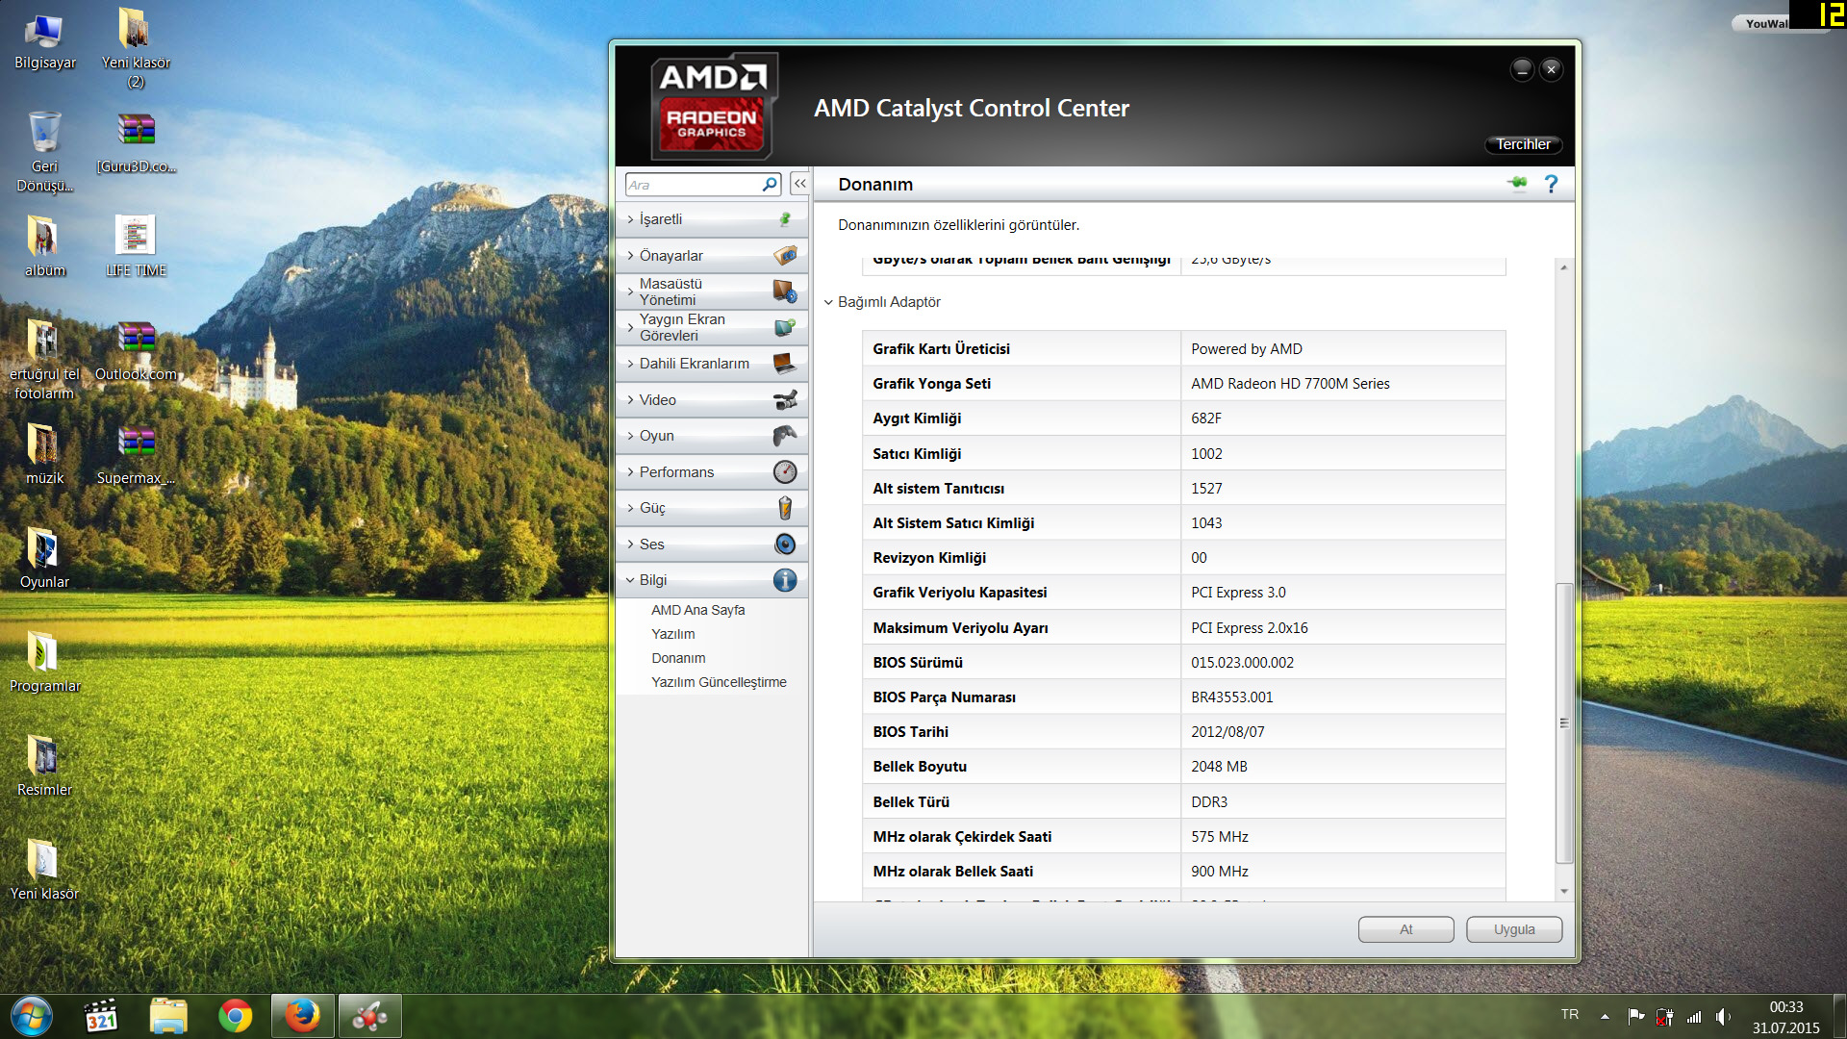This screenshot has width=1847, height=1039.
Task: Click the Önayarlar presets icon
Action: 785,256
